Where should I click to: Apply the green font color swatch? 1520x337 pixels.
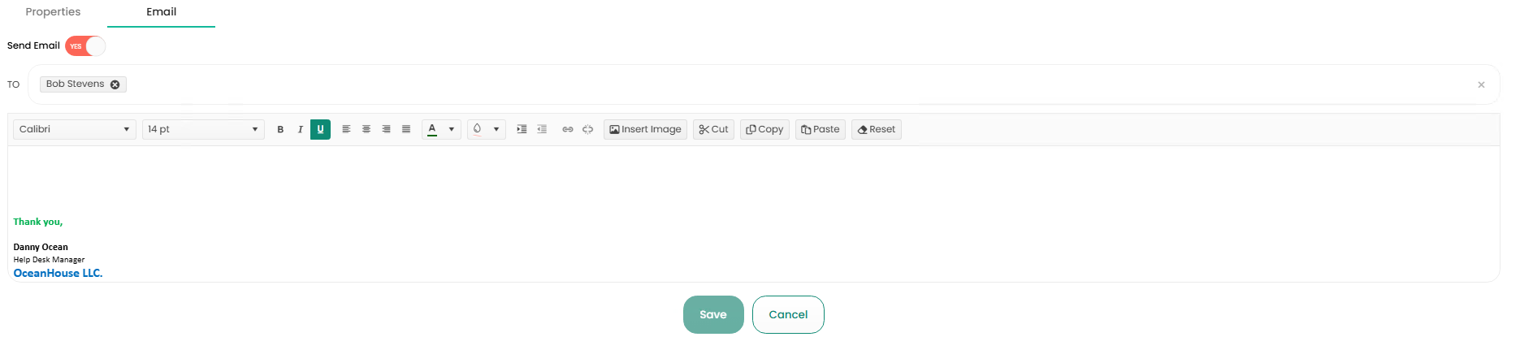click(x=432, y=130)
